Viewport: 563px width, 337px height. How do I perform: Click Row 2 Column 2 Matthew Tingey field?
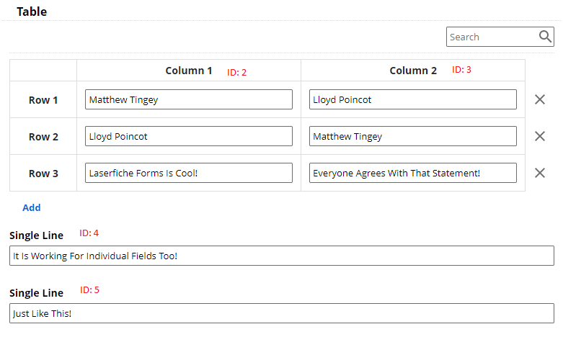413,136
